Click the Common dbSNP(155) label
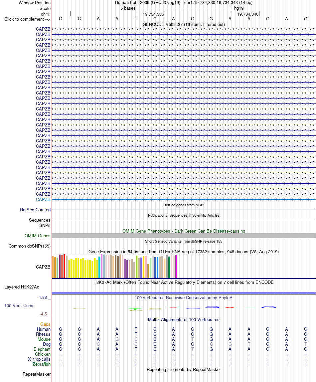This screenshot has height=382, width=316. 30,246
